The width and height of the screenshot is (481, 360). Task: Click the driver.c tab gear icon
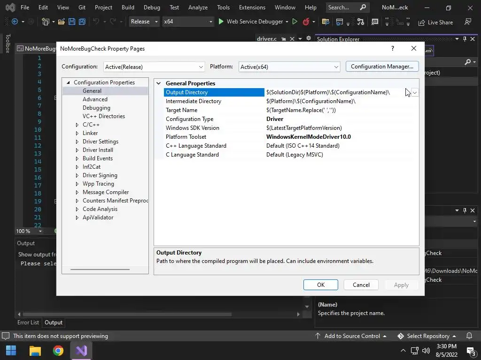point(308,38)
